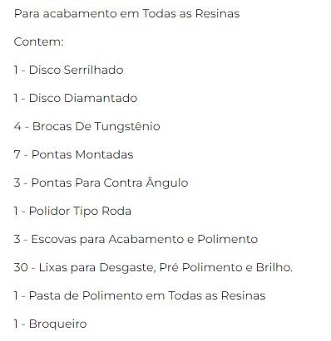Click the word 'Brilho.' in the list

click(x=274, y=267)
